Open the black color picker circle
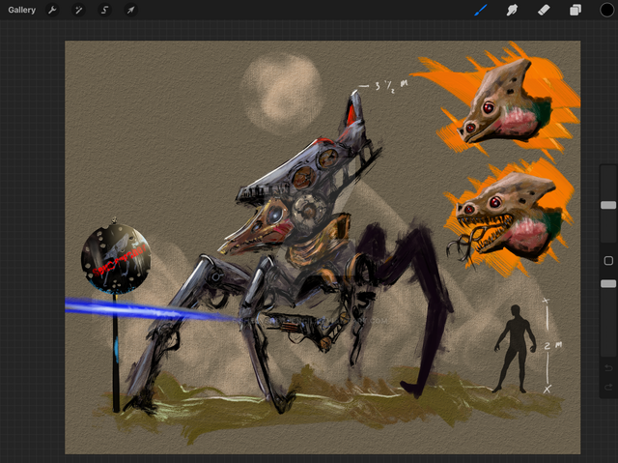The height and width of the screenshot is (463, 618). tap(605, 10)
